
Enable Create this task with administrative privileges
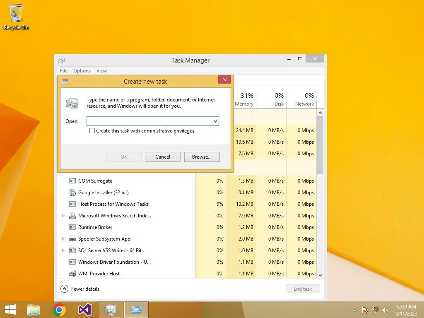pos(92,131)
